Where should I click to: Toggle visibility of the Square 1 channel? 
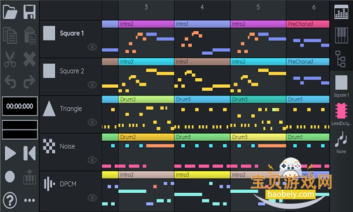point(92,47)
